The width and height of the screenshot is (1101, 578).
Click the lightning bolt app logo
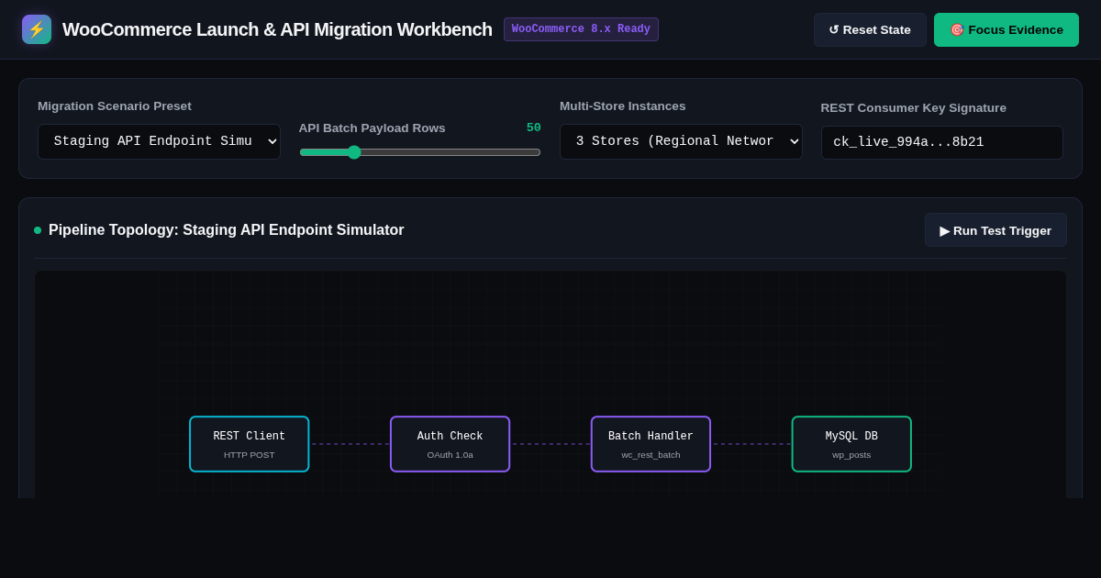point(37,29)
